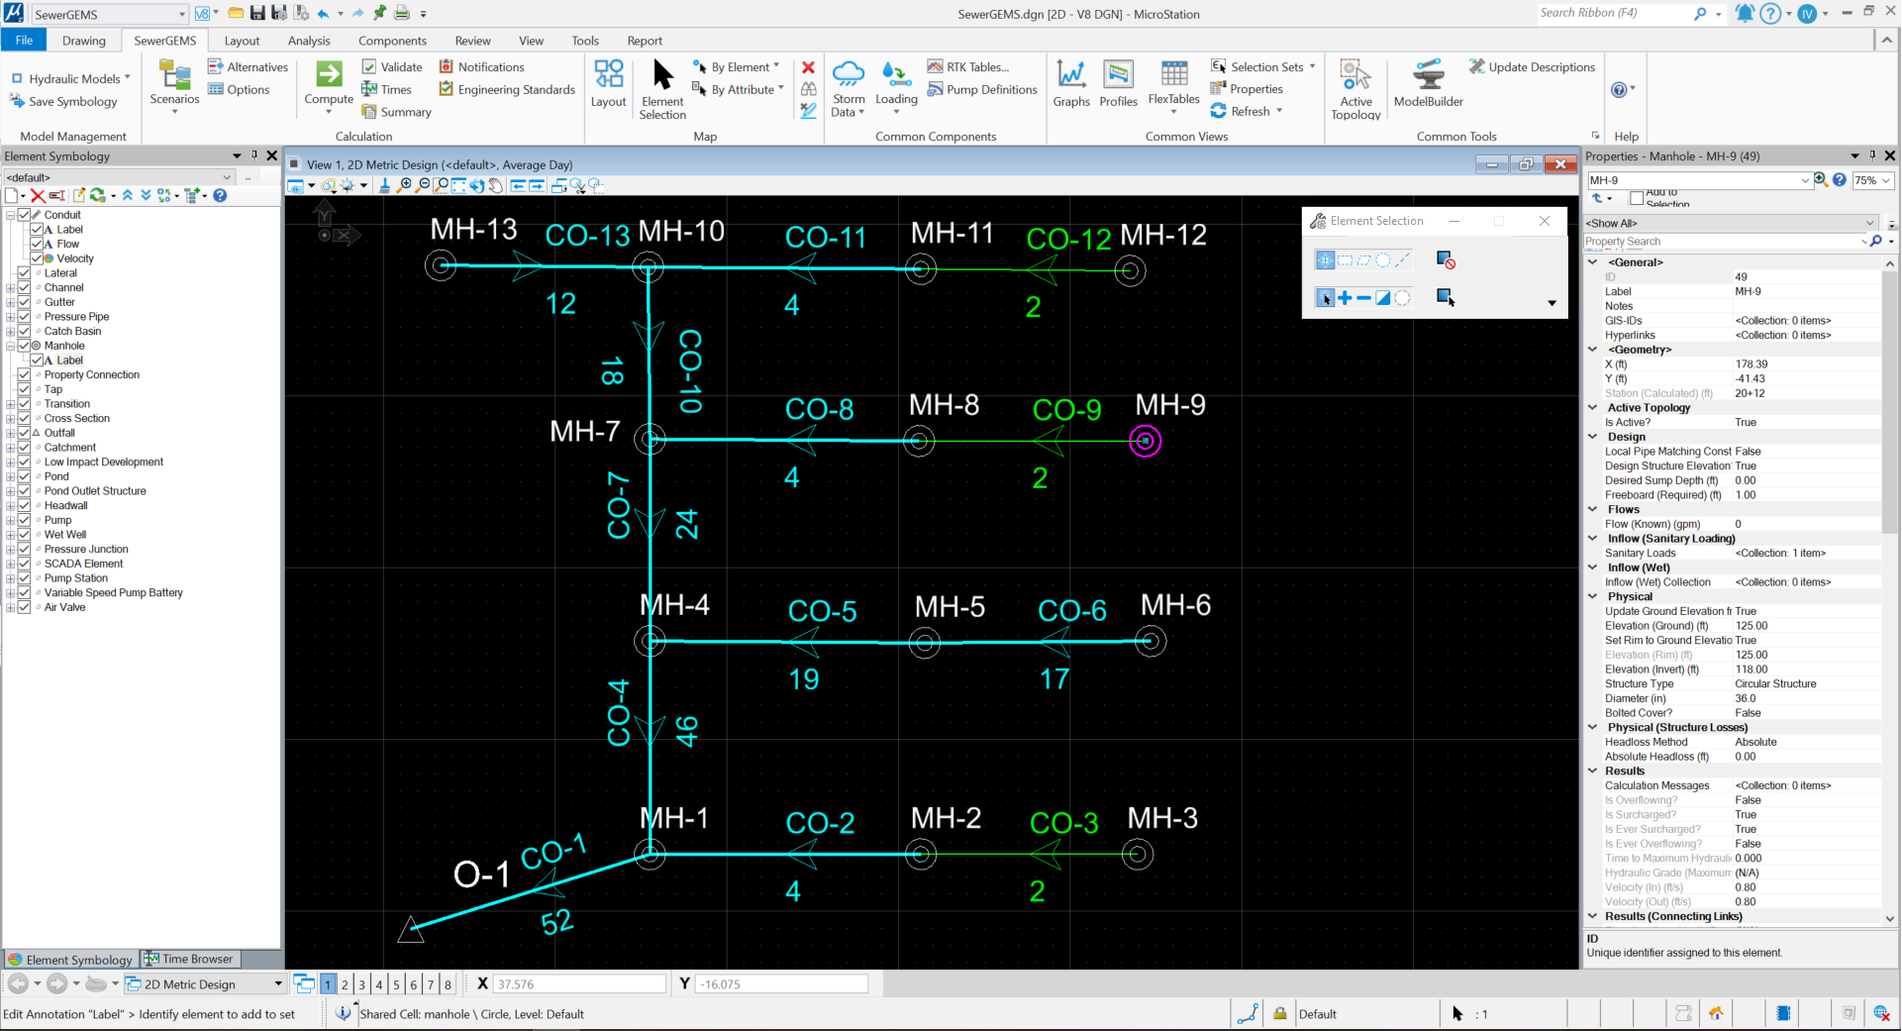
Task: Launch ModelBuilder anvil icon
Action: click(x=1428, y=74)
